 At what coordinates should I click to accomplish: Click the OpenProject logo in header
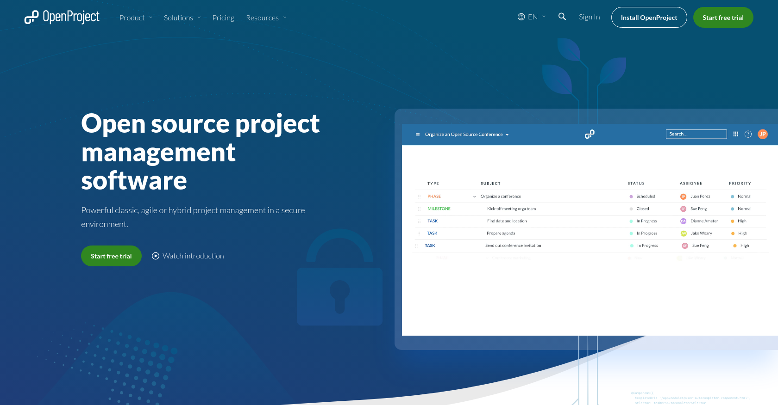click(x=62, y=17)
